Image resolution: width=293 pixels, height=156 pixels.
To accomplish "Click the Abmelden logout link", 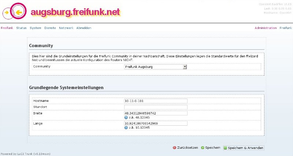I will tap(84, 28).
